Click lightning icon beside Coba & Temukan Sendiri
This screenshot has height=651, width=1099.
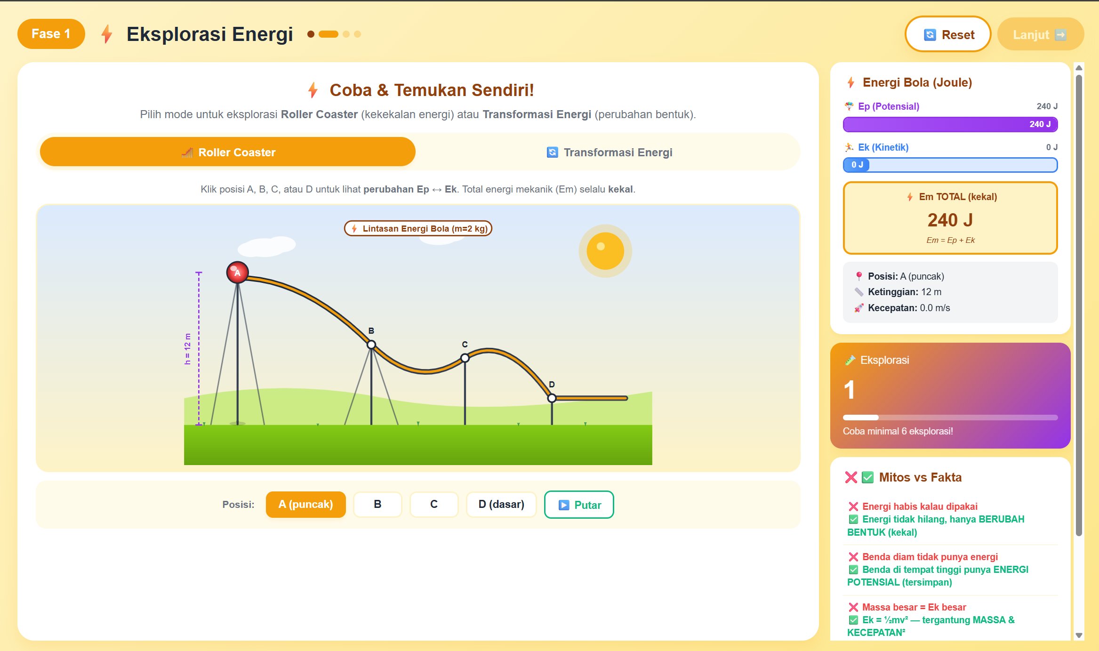click(313, 90)
